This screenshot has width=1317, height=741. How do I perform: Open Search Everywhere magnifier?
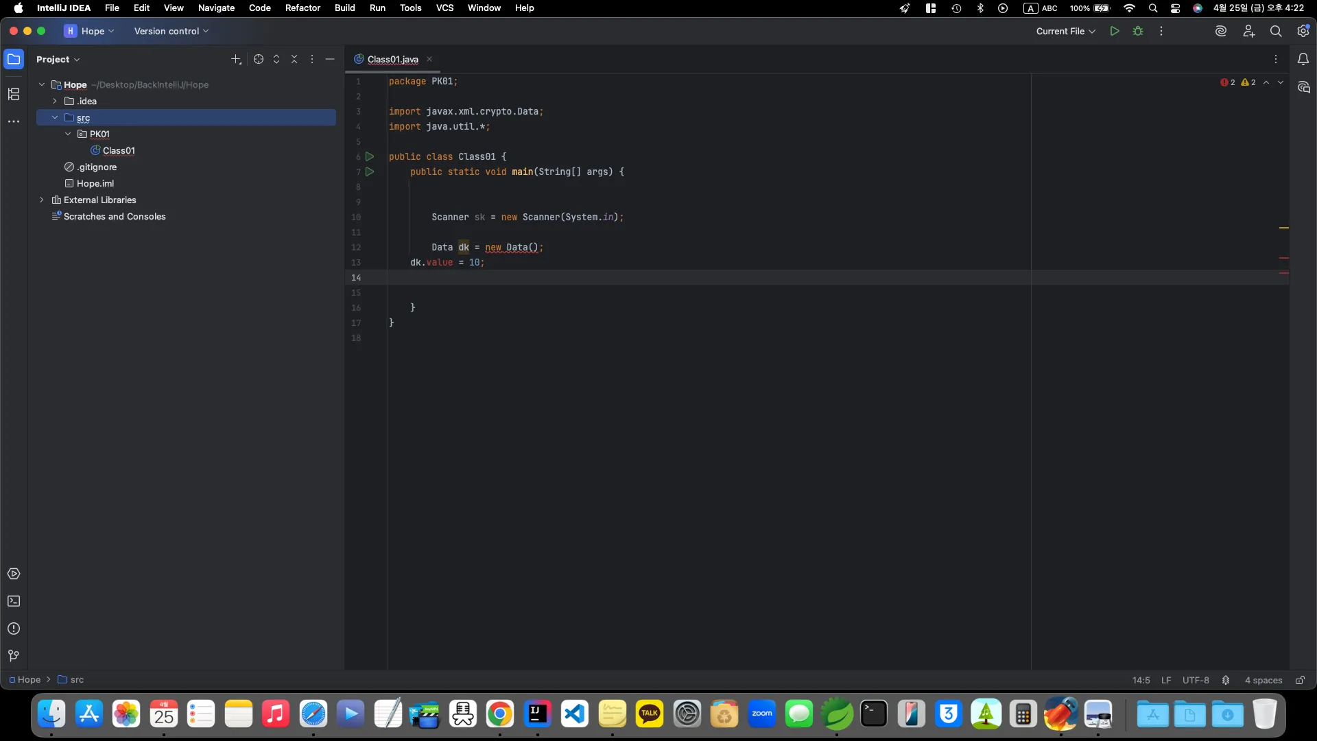pyautogui.click(x=1276, y=31)
